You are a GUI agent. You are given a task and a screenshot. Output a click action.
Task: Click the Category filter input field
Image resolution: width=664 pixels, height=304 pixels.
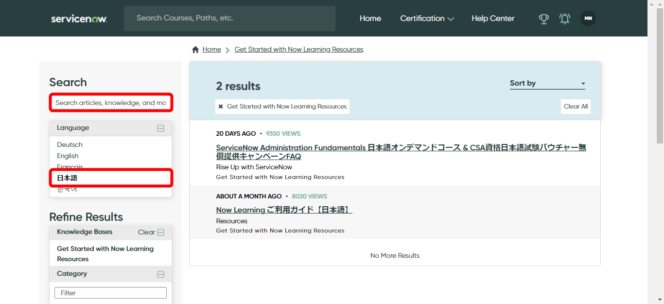(x=110, y=292)
